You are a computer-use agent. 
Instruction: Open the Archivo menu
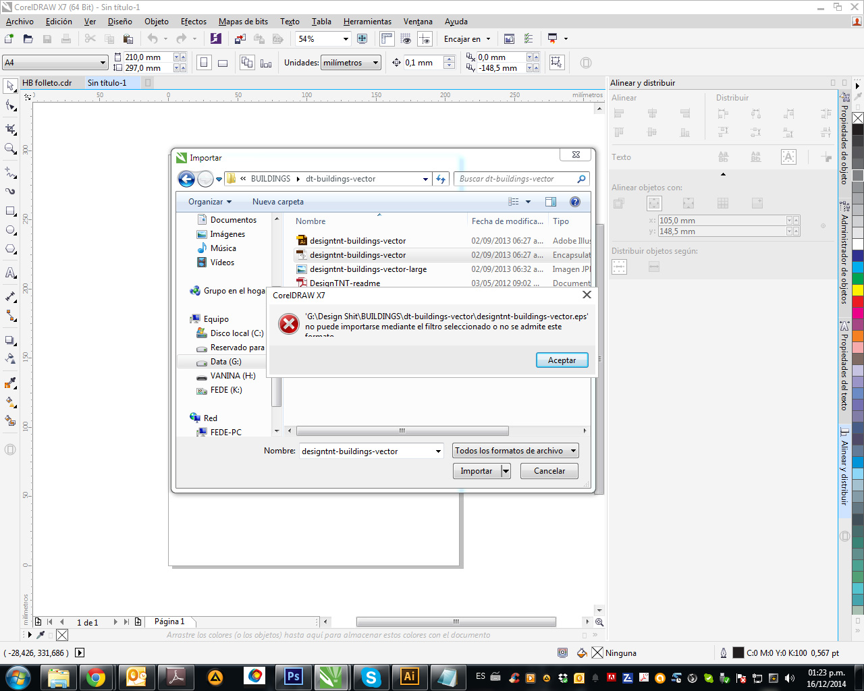point(20,22)
